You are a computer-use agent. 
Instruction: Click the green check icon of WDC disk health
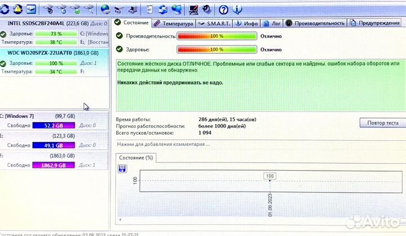coord(3,64)
